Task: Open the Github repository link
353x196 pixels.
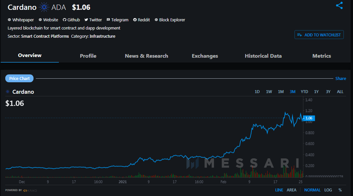Action: pos(71,20)
